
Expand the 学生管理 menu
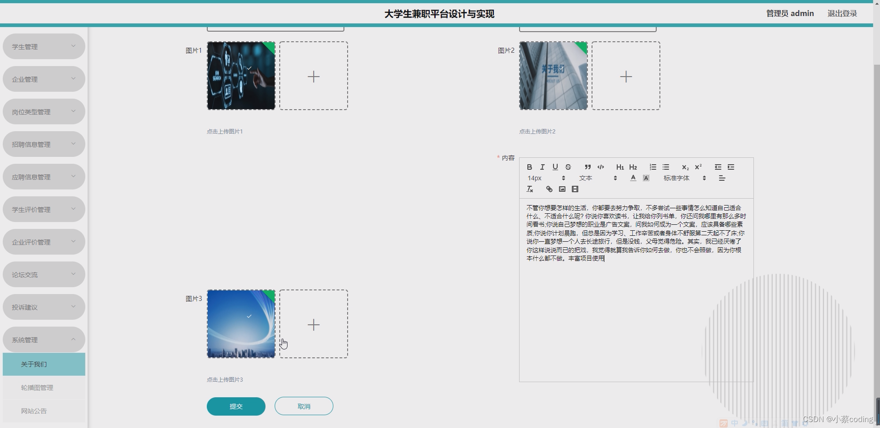click(x=44, y=46)
